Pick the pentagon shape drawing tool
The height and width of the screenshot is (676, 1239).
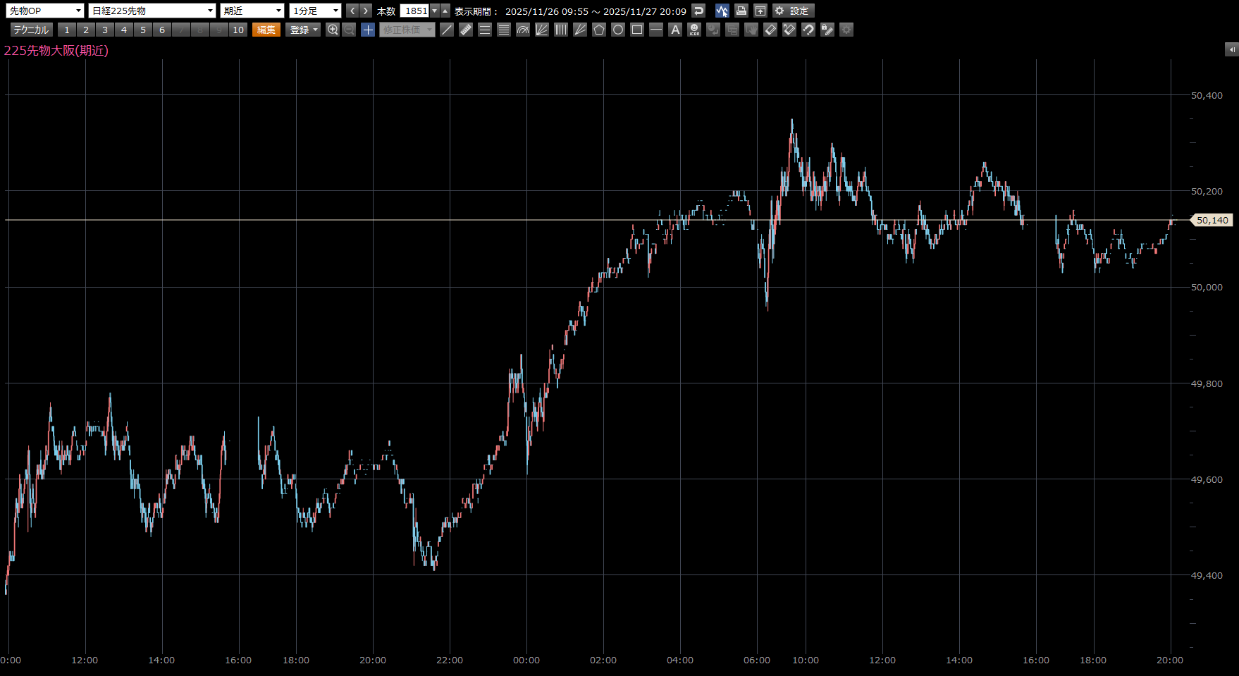[599, 30]
